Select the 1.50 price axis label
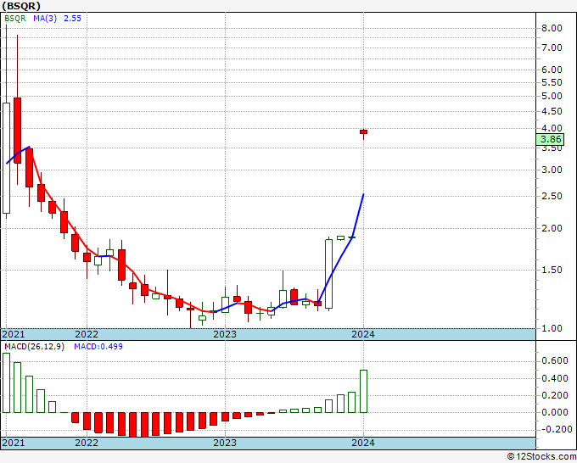Screen dimensions: 577x463 552,270
